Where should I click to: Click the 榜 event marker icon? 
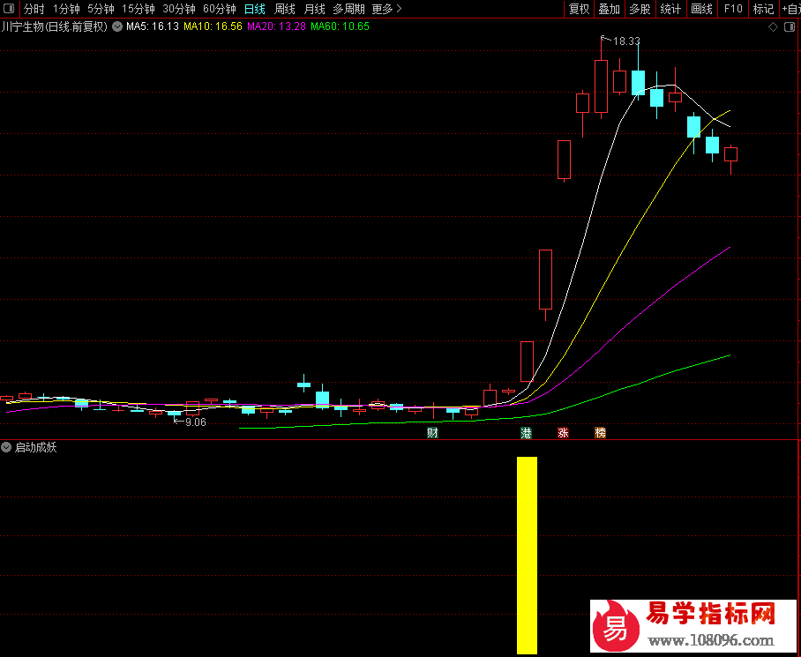click(x=600, y=433)
